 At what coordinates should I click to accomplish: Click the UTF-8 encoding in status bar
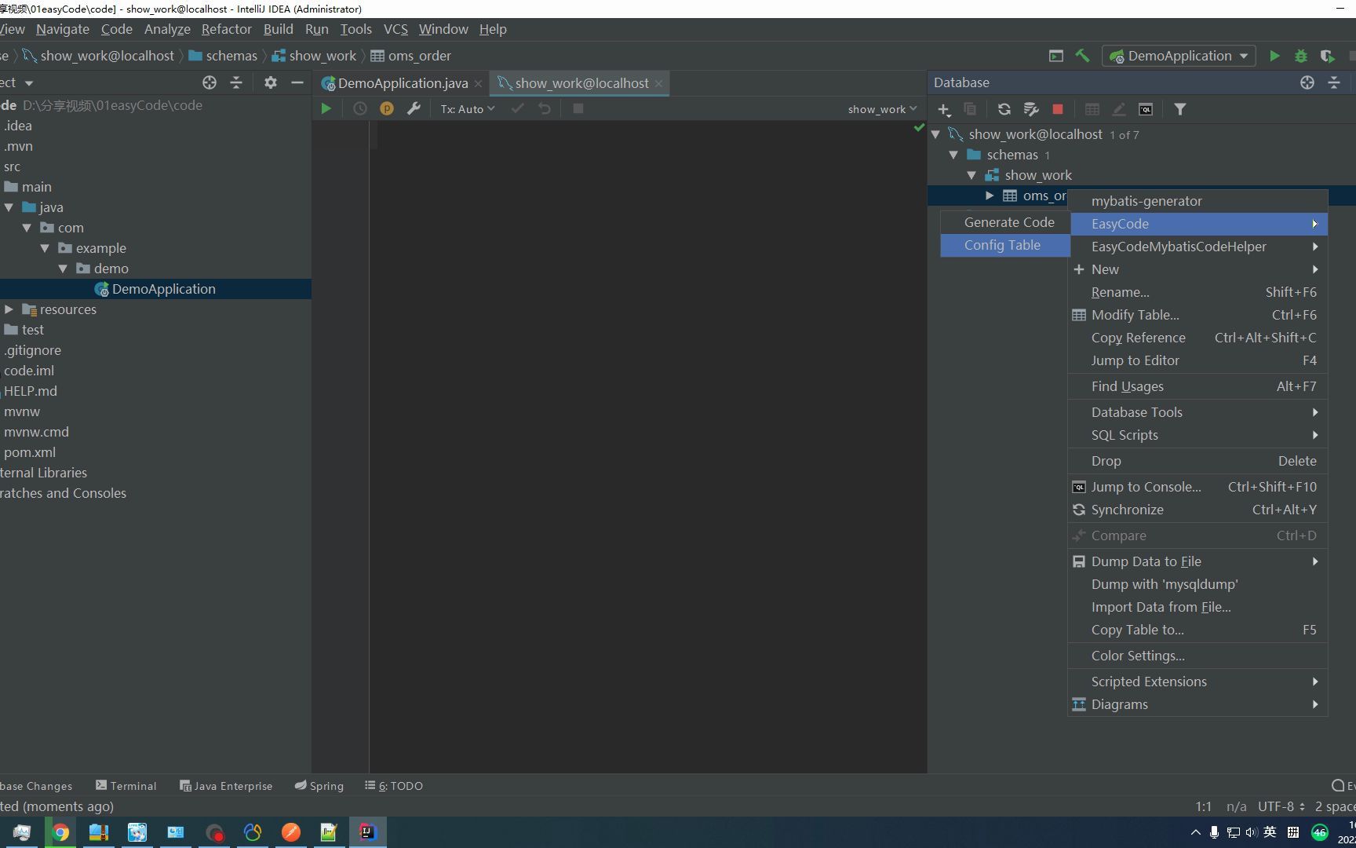coord(1281,806)
